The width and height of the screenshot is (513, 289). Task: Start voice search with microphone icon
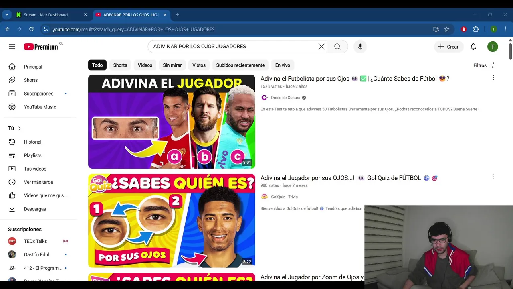360,47
